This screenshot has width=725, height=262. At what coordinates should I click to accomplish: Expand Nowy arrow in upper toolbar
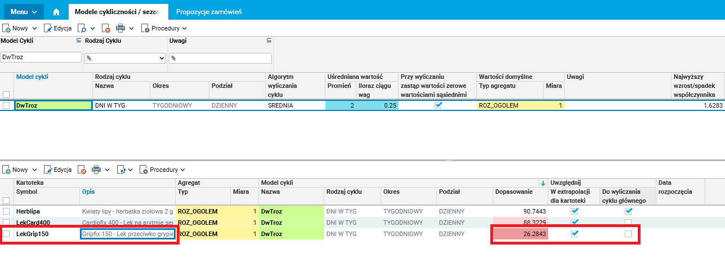34,28
